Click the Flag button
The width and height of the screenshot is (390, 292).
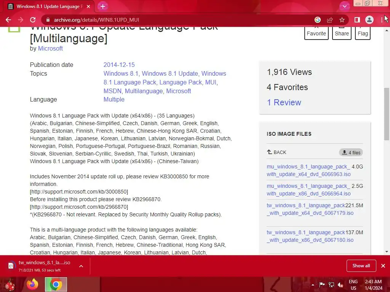coord(363,33)
